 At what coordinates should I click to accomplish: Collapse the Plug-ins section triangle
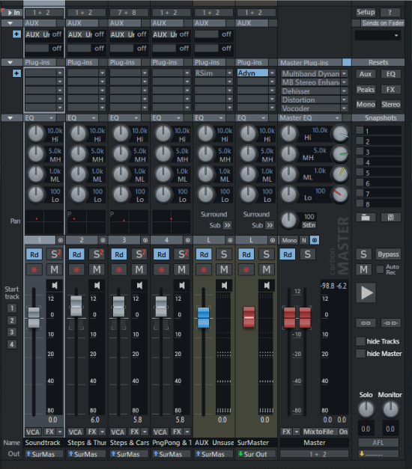(10, 63)
